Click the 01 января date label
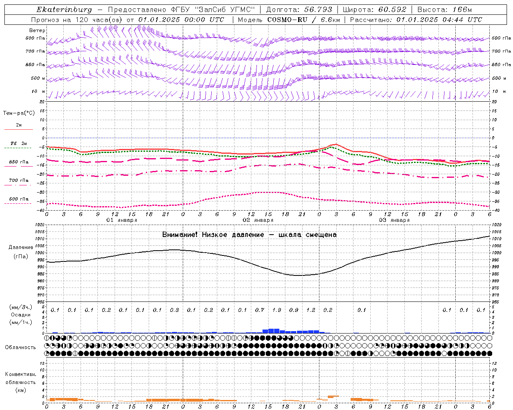 (x=122, y=220)
